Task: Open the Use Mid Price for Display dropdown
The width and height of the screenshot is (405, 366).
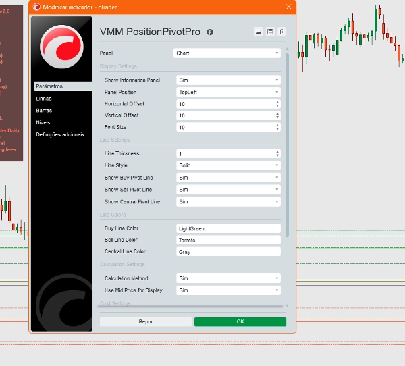Action: pos(229,290)
